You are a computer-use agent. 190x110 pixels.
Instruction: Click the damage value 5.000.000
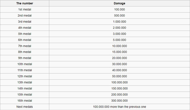click(119, 40)
